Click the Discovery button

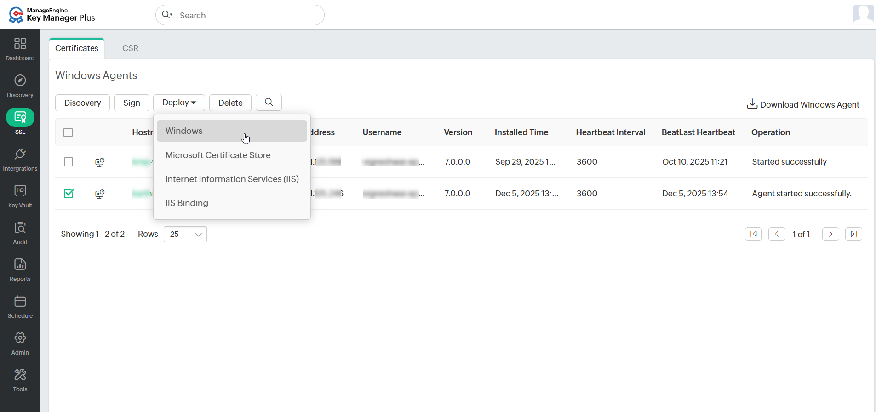coord(82,103)
